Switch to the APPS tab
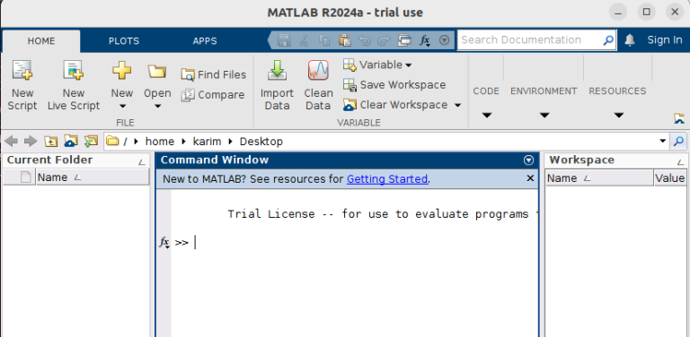 click(205, 41)
